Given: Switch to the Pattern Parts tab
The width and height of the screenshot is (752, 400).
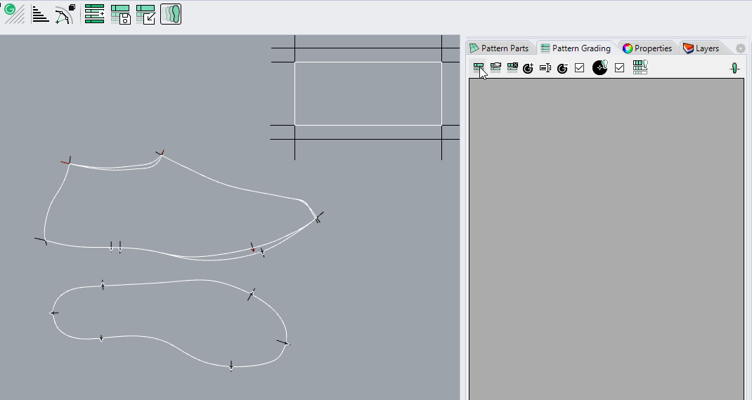Looking at the screenshot, I should tap(500, 48).
